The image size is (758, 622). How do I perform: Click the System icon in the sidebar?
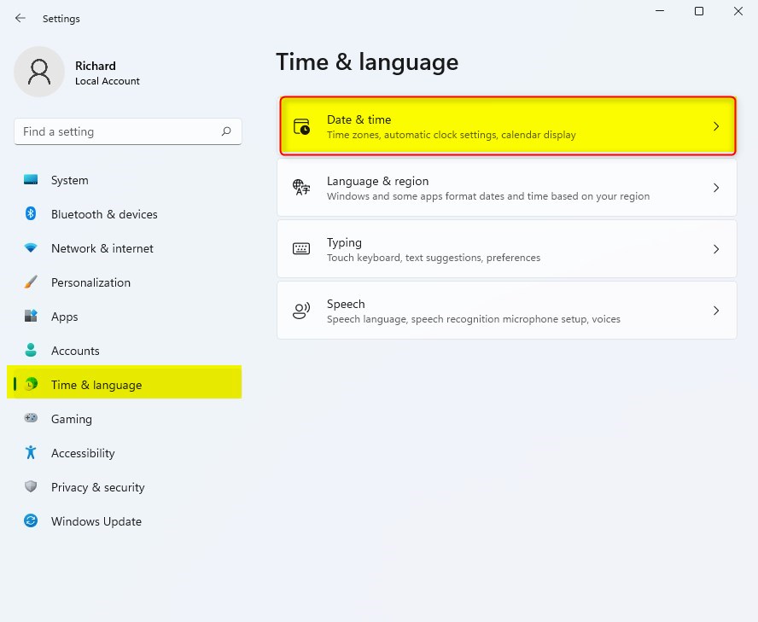(x=29, y=180)
